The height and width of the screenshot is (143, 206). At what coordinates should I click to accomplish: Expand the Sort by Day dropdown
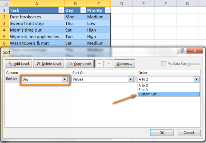coord(65,79)
